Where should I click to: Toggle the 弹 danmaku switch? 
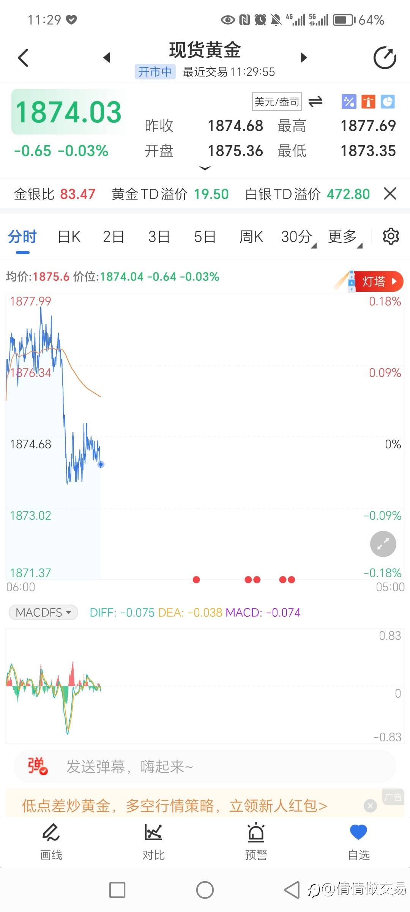38,766
